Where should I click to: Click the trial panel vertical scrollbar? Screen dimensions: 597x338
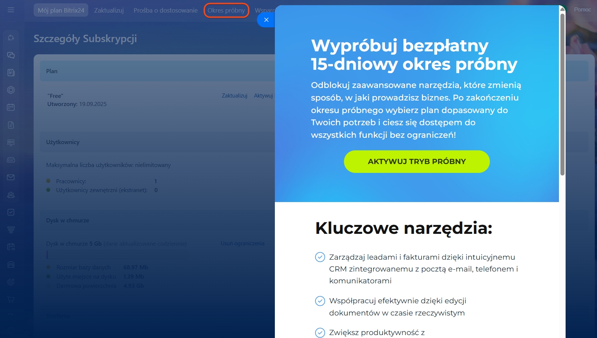(x=562, y=94)
